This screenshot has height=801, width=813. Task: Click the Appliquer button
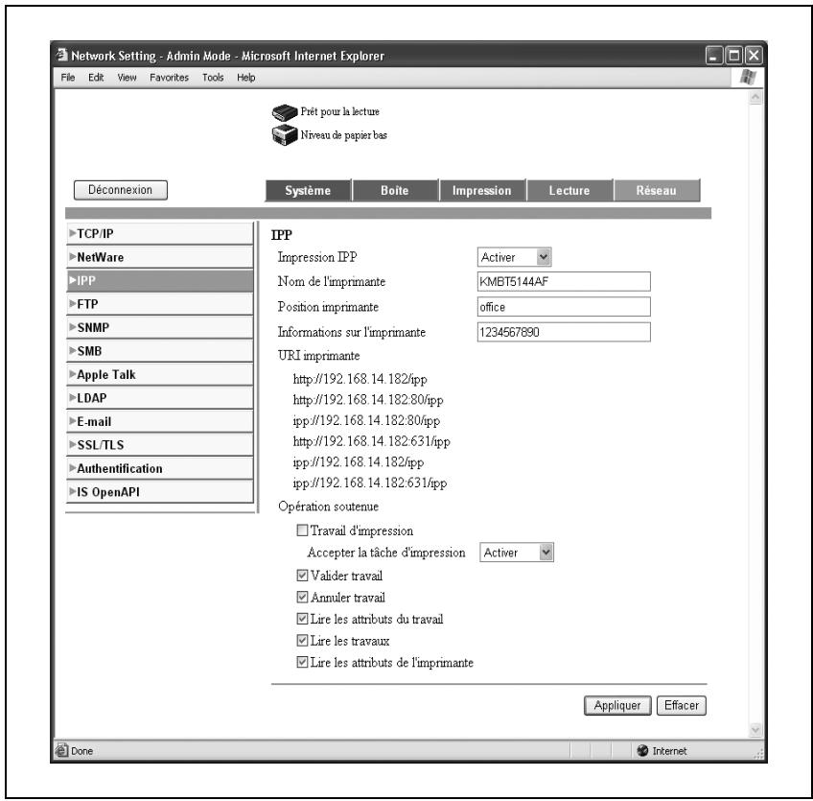pyautogui.click(x=617, y=705)
